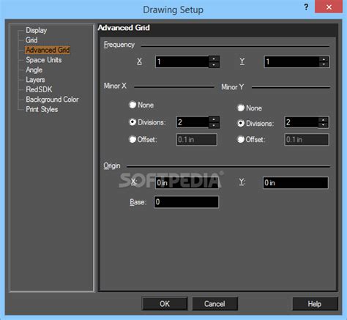Decrease Frequency X with down arrow

click(214, 64)
